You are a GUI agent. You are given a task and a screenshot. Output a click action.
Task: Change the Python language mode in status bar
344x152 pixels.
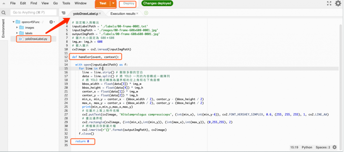(307, 147)
